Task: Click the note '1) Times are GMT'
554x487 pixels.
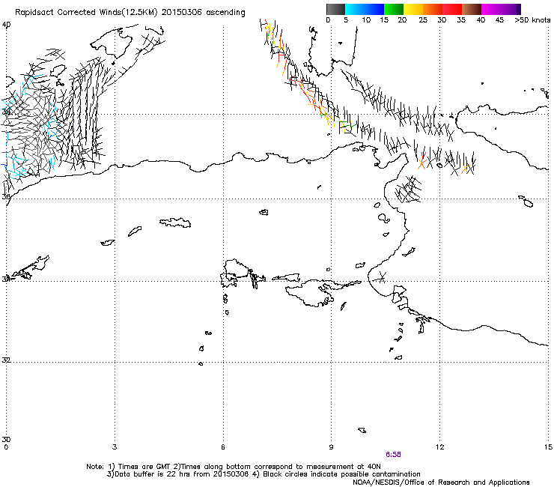Action: (x=138, y=467)
